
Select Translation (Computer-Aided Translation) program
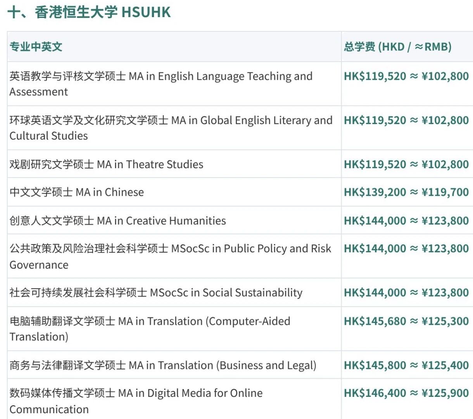150,329
